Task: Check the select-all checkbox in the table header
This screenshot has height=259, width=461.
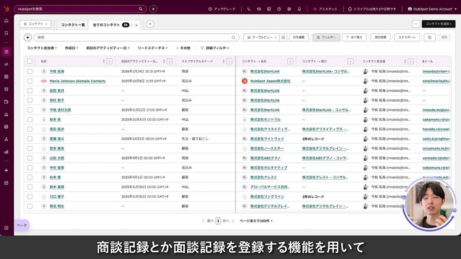Action: click(x=30, y=61)
